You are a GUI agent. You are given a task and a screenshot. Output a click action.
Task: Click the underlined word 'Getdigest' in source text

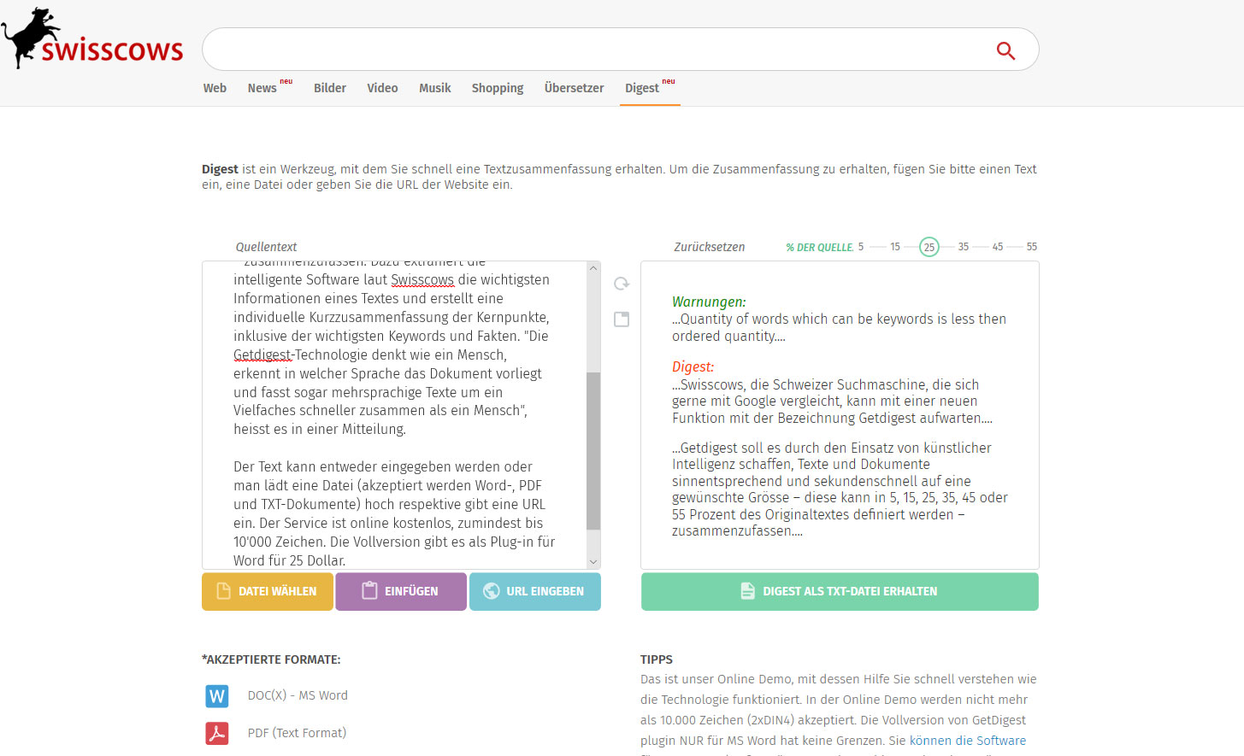(263, 355)
